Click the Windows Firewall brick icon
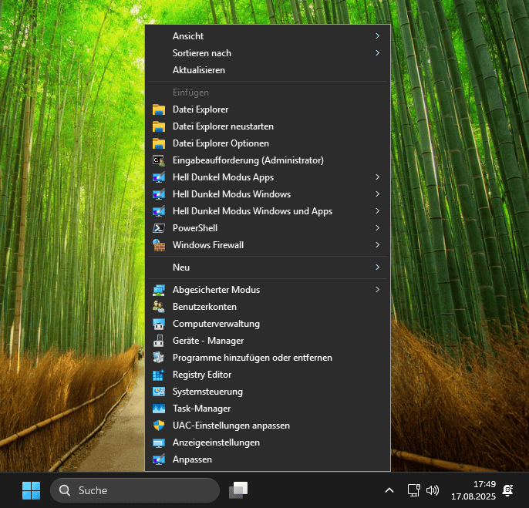 pyautogui.click(x=159, y=245)
